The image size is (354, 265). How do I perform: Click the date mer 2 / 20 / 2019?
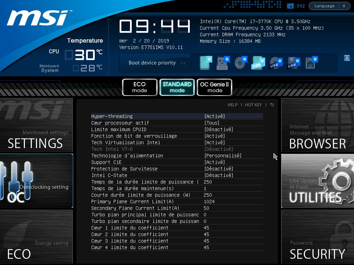pyautogui.click(x=144, y=41)
